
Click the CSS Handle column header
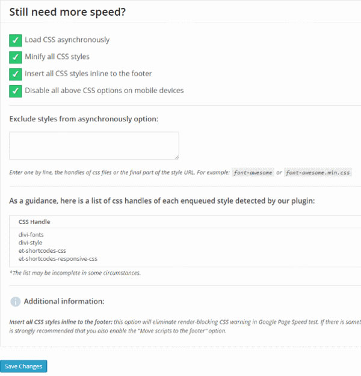(x=34, y=222)
